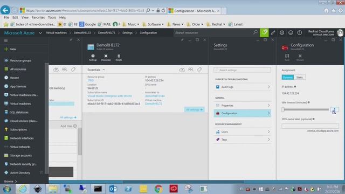
Task: Select Static assignment option
Action: [x=300, y=78]
